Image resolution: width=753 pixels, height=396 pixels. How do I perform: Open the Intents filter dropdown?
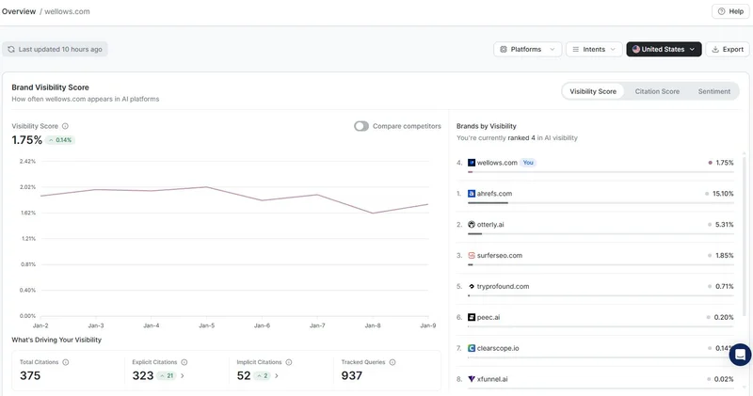[594, 49]
